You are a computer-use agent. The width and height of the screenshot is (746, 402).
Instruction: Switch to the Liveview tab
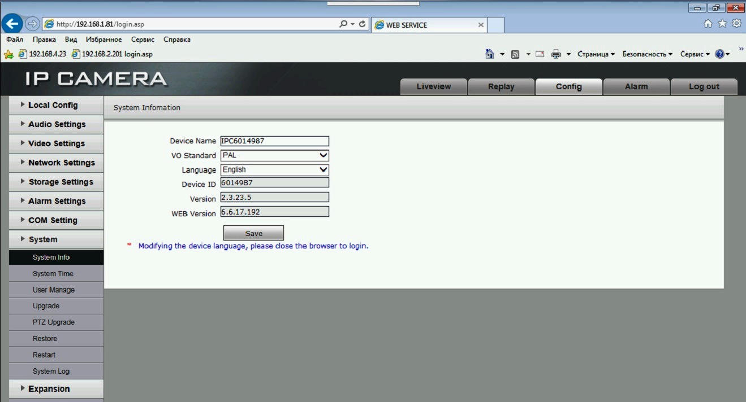click(x=433, y=86)
